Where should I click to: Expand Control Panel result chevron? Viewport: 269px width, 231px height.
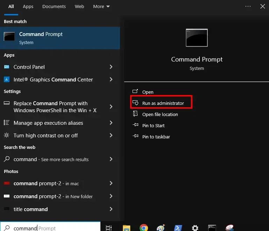pos(111,67)
